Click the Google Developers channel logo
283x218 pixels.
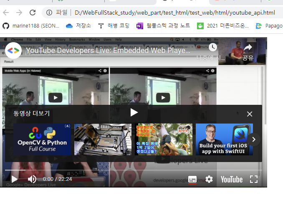(13, 51)
